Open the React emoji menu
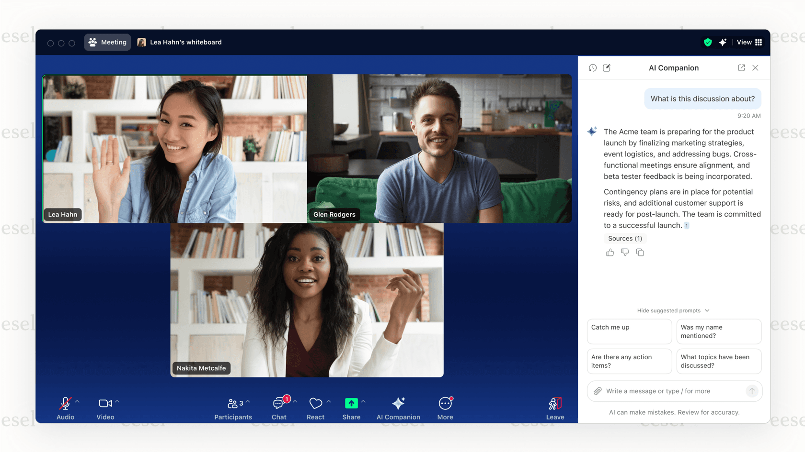 coord(315,408)
